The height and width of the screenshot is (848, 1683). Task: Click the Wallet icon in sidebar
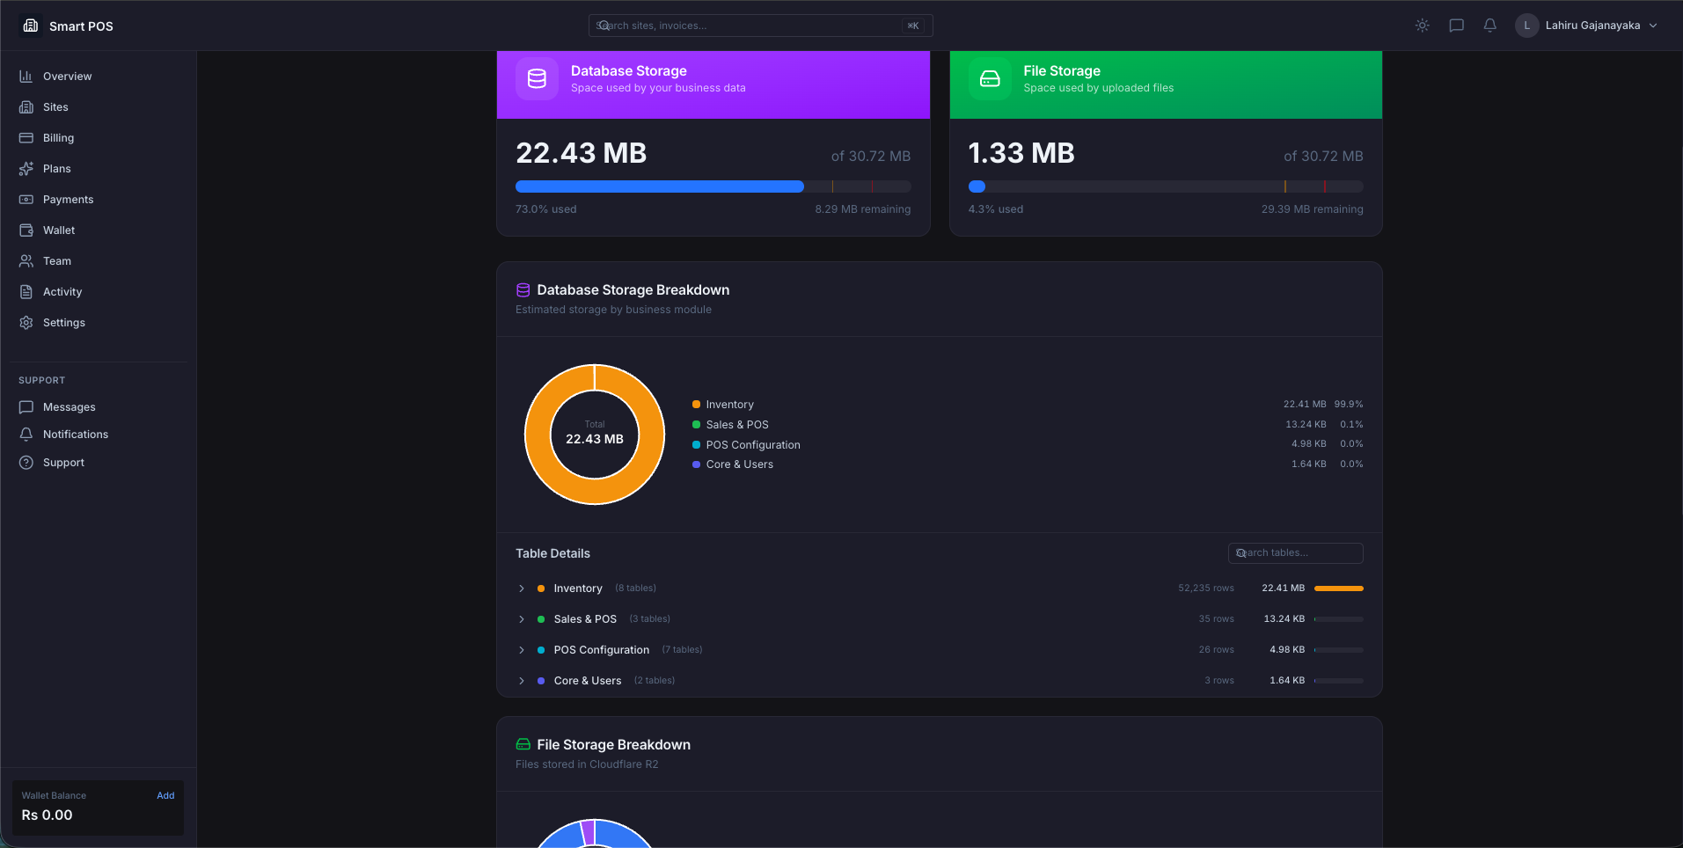click(26, 230)
